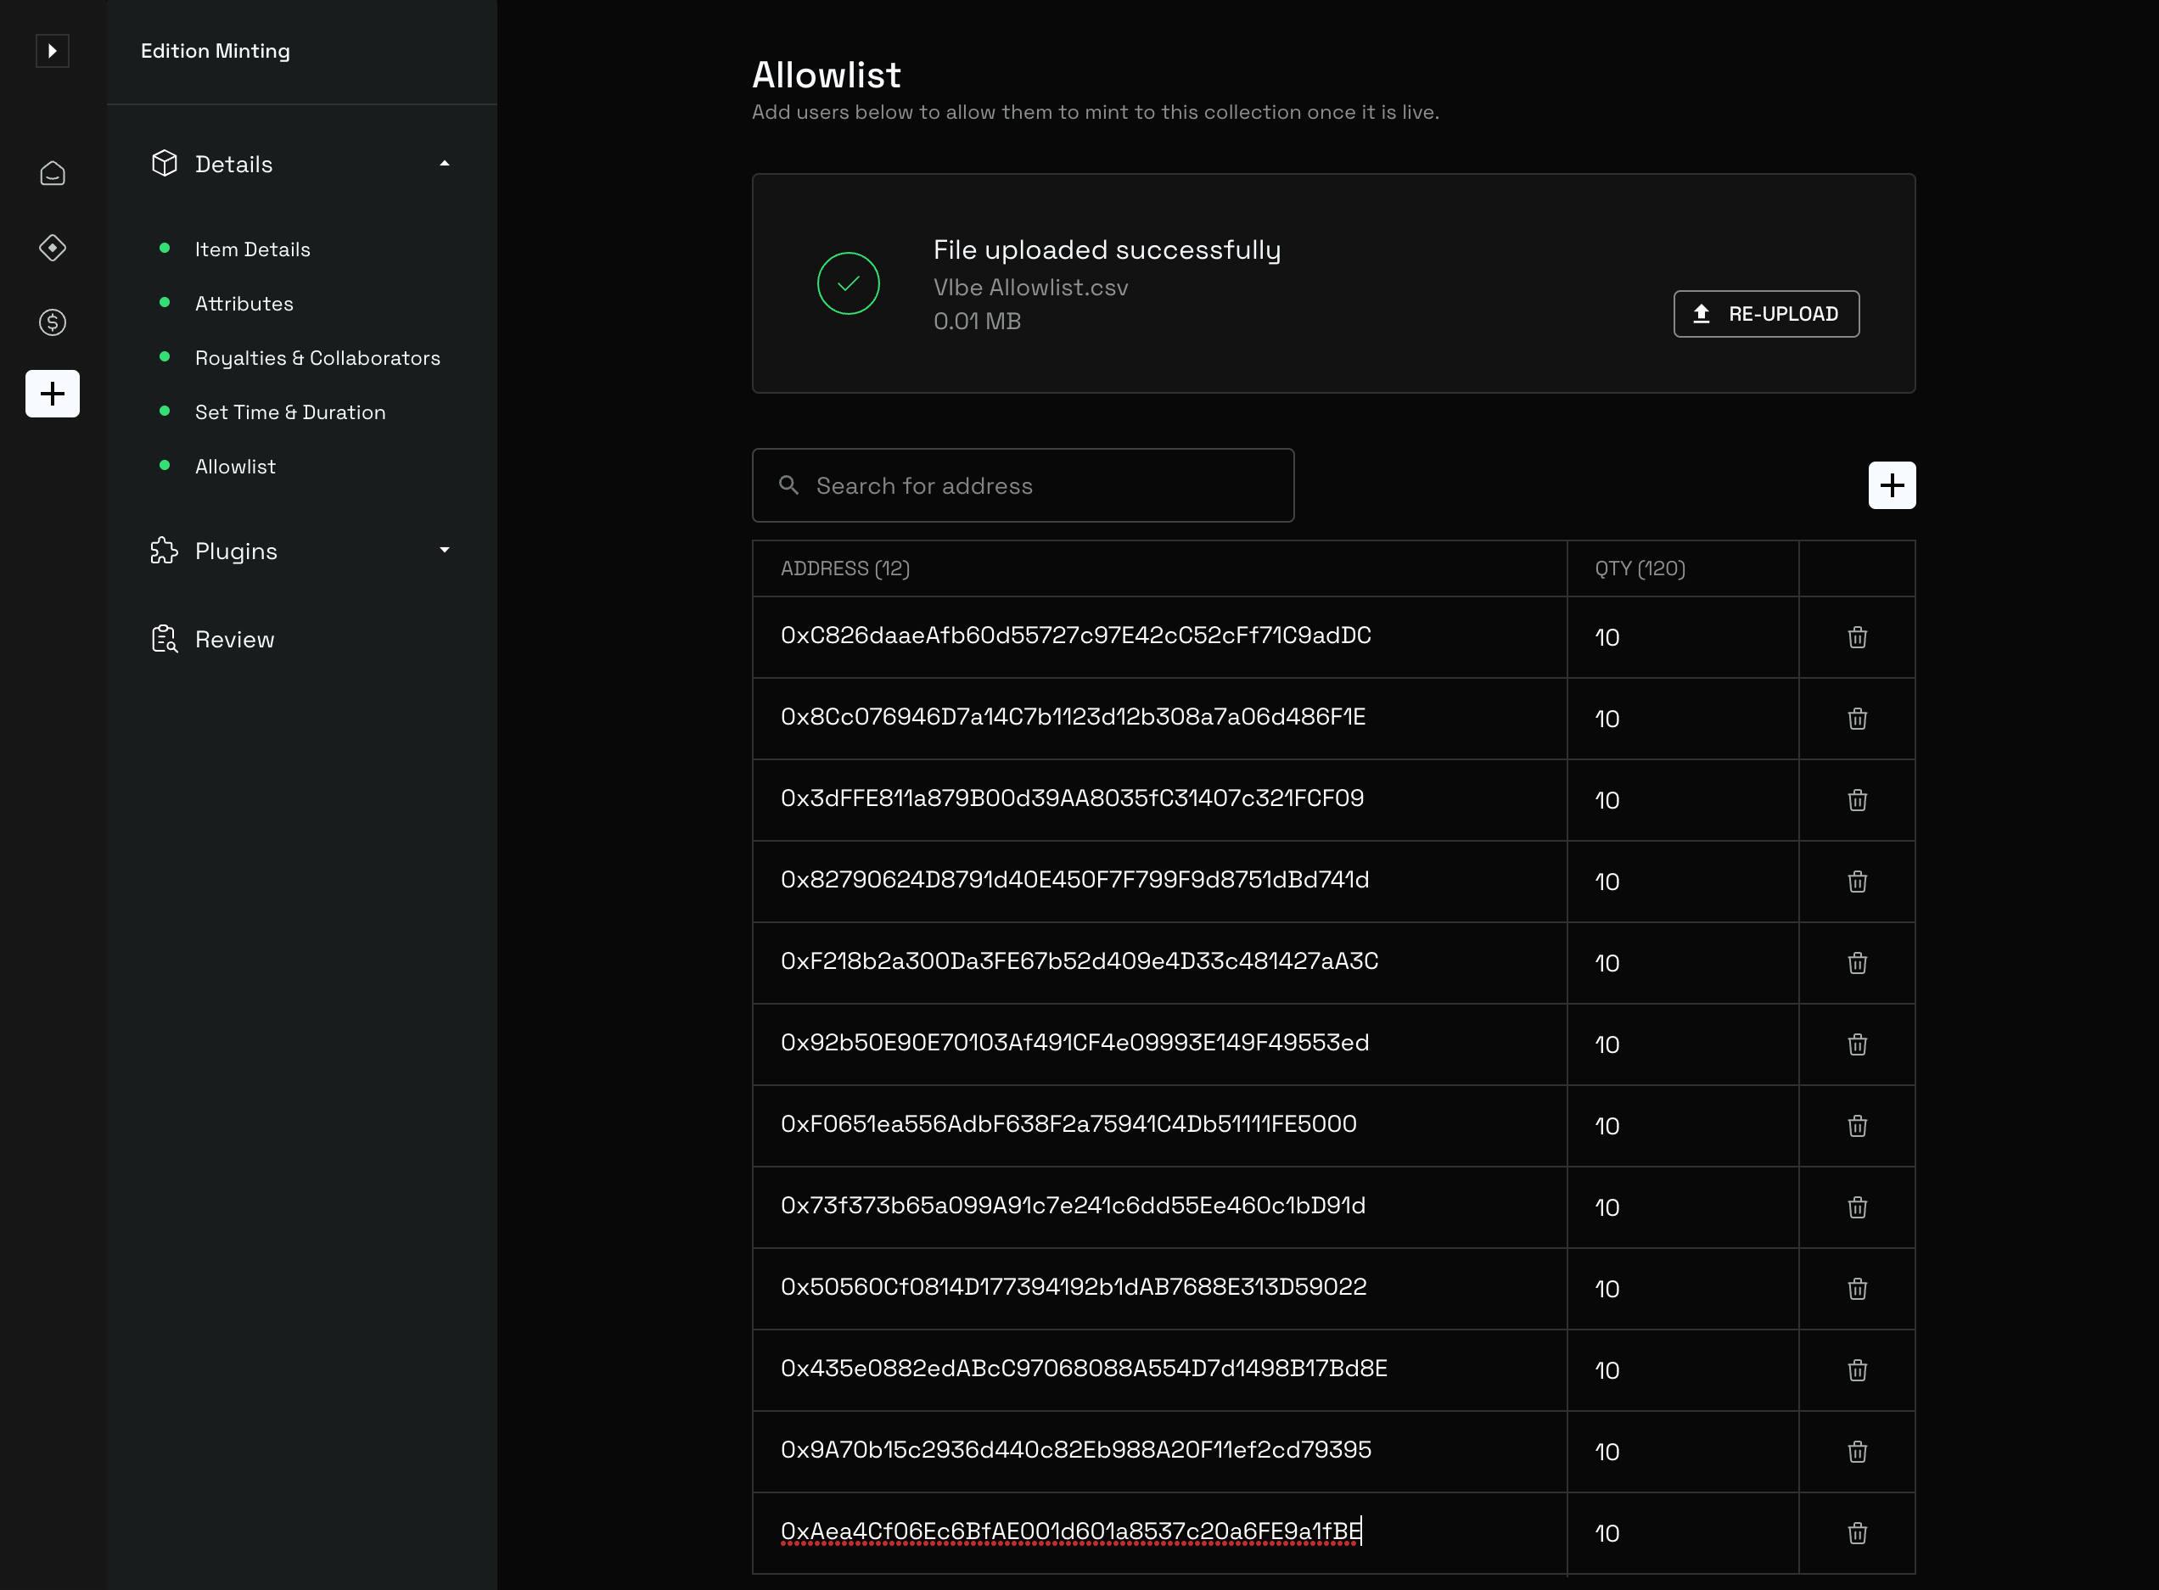This screenshot has height=1590, width=2159.
Task: Add a new address row with the plus icon
Action: tap(1891, 485)
